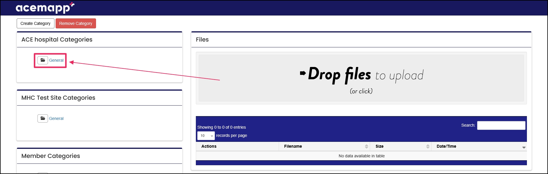Viewport: 548px width, 174px height.
Task: Click the acemapp logo
Action: [45, 8]
